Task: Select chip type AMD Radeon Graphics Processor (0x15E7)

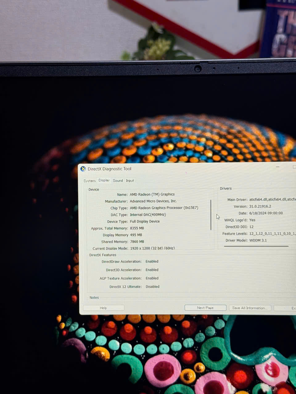Action: (x=164, y=208)
